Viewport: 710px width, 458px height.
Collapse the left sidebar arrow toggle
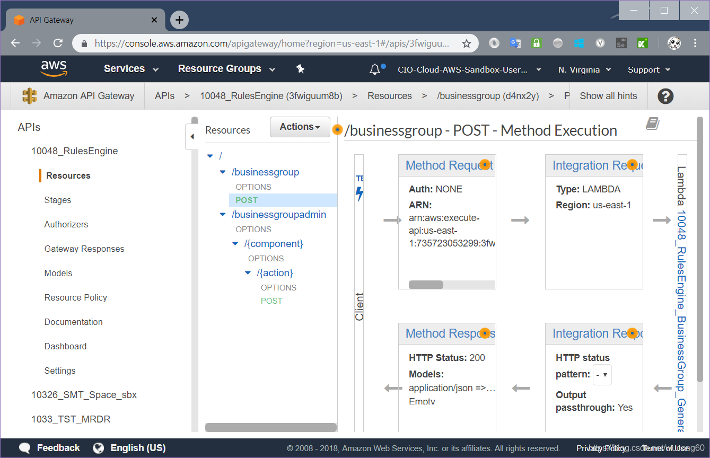pyautogui.click(x=192, y=137)
